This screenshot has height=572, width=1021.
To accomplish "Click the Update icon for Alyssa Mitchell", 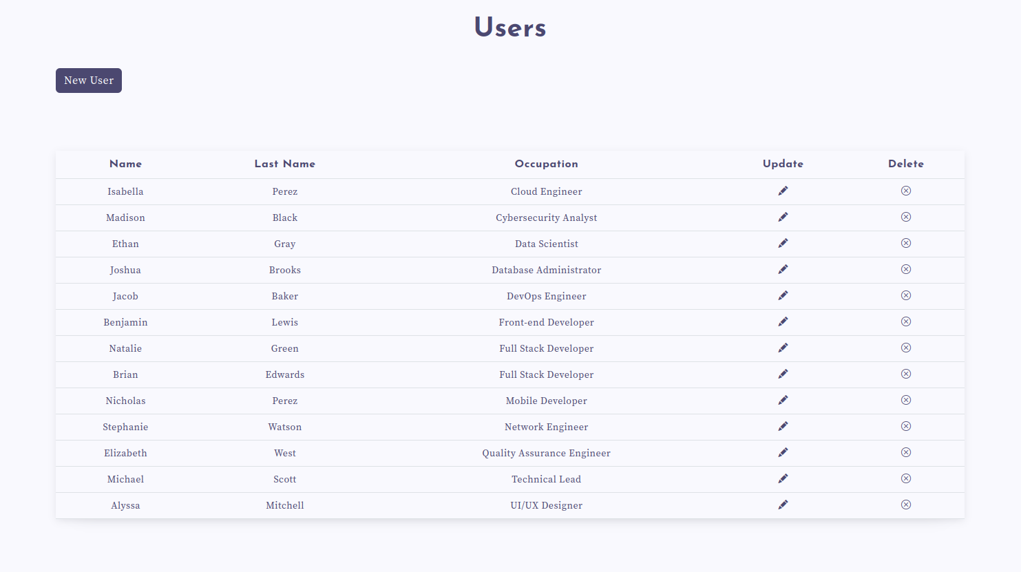I will pyautogui.click(x=783, y=505).
